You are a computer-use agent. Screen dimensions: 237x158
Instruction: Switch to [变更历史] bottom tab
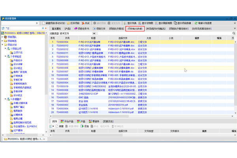(108, 121)
